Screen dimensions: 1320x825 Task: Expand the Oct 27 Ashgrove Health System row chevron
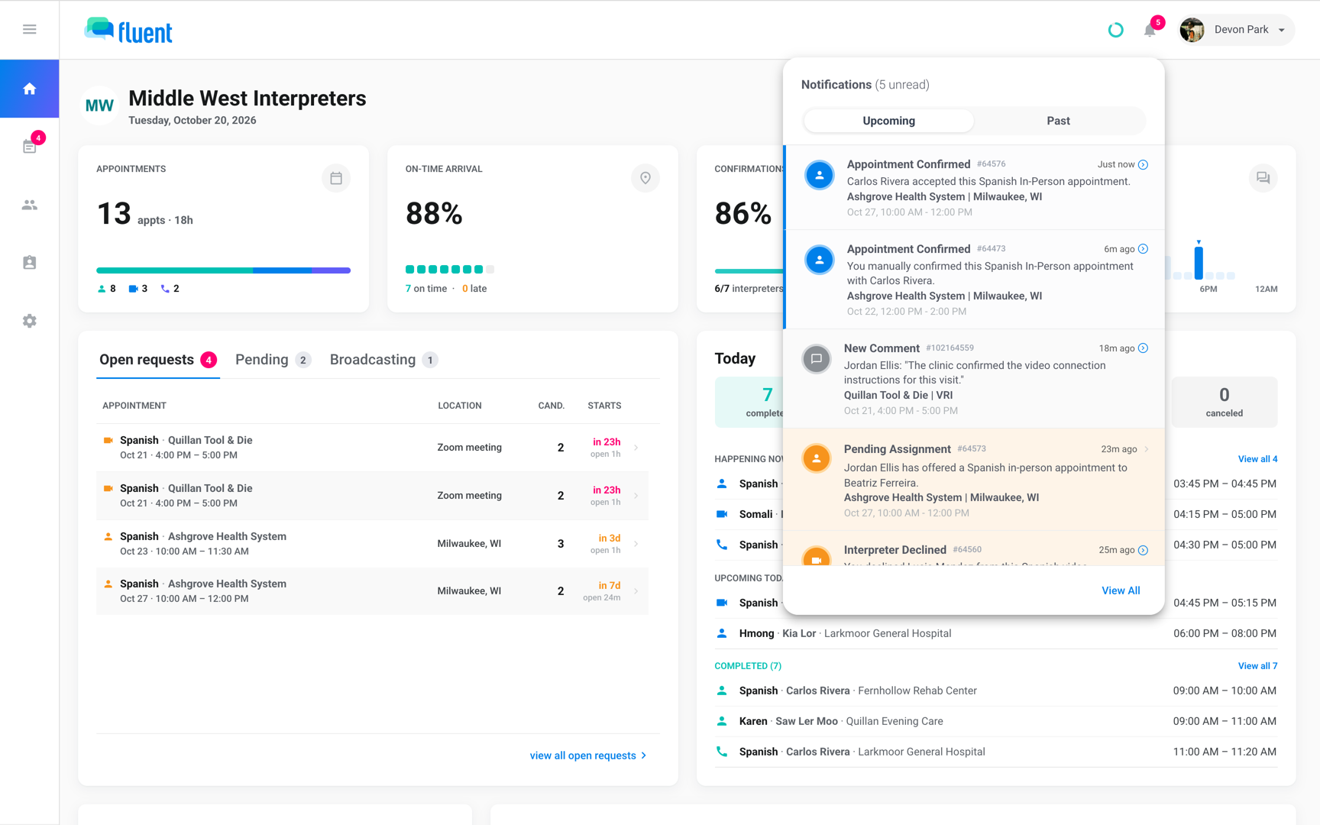click(636, 591)
